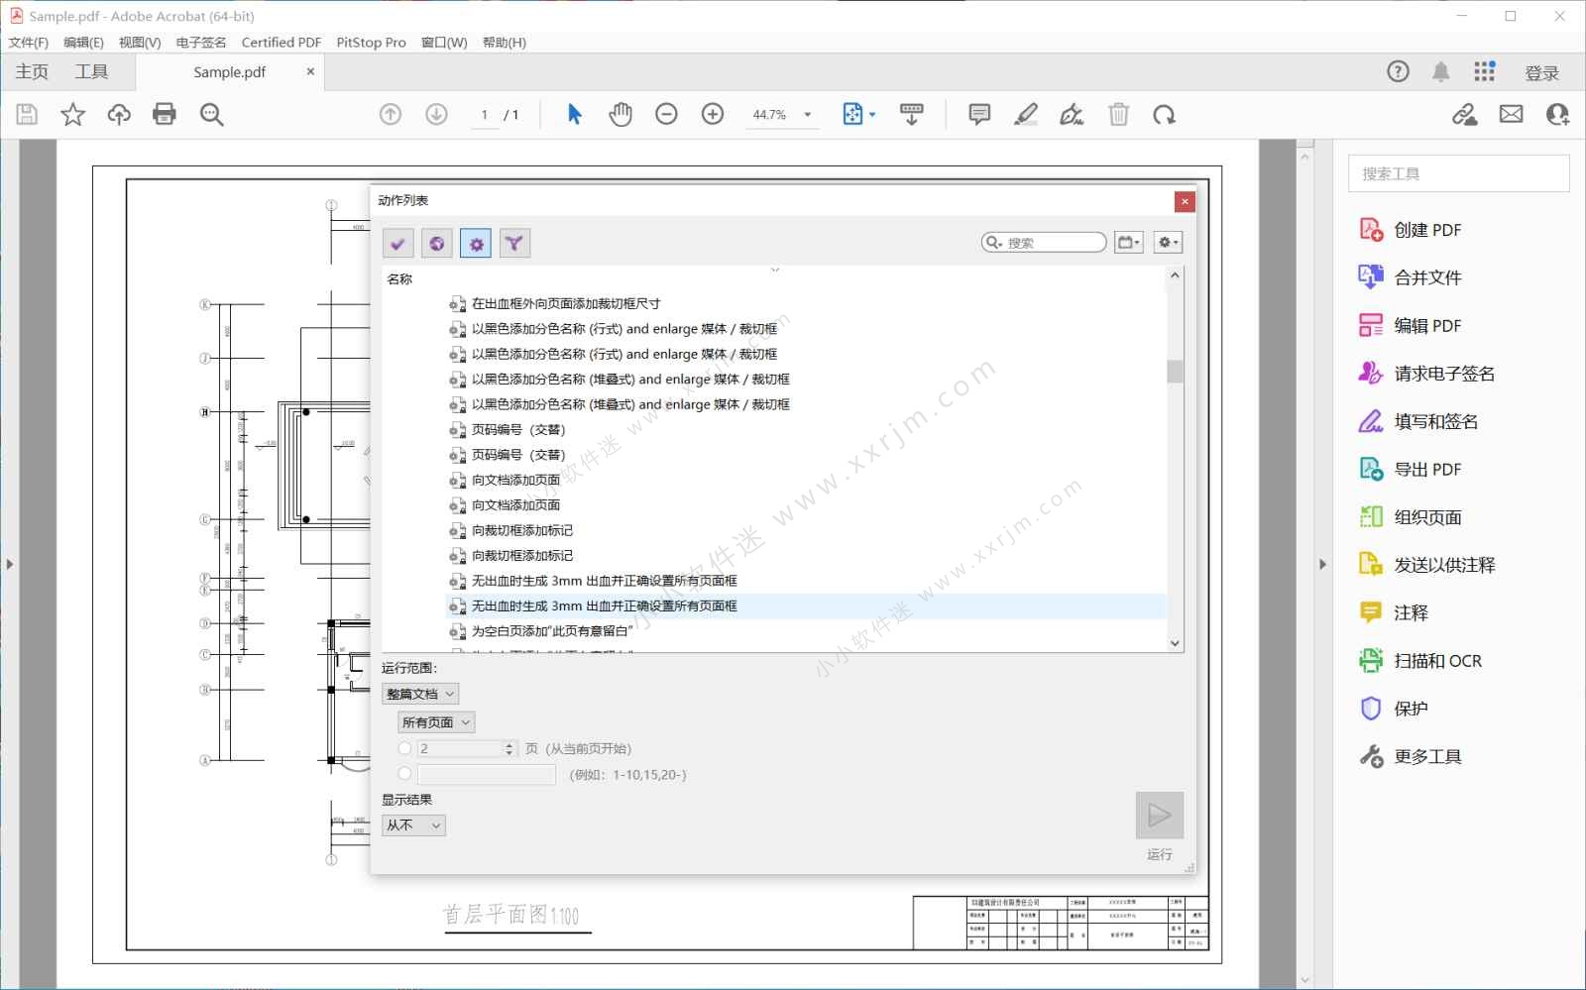Open the 编辑(E) menu

[83, 43]
